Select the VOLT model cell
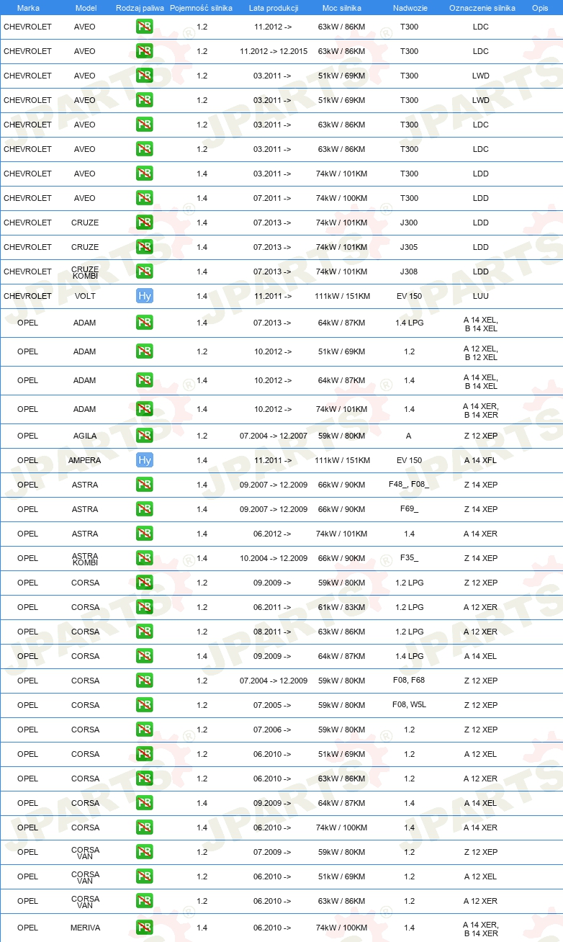The width and height of the screenshot is (563, 942). coord(85,296)
